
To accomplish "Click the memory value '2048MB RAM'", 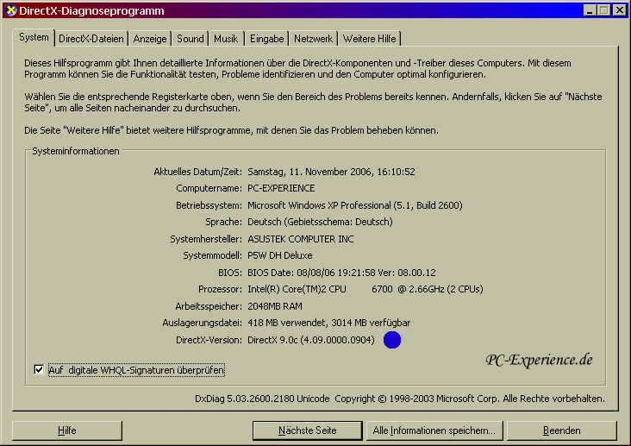I will coord(275,306).
